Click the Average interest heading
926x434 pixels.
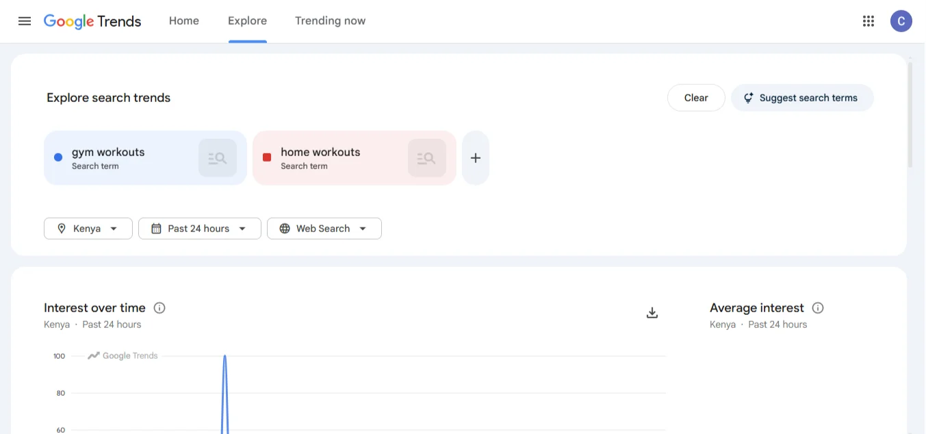click(x=757, y=308)
